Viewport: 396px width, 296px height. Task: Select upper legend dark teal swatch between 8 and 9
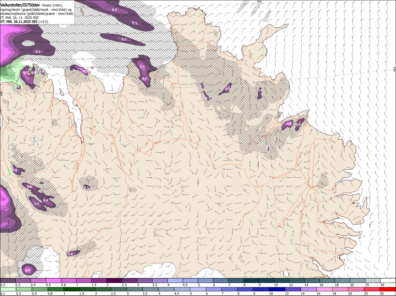pos(251,280)
